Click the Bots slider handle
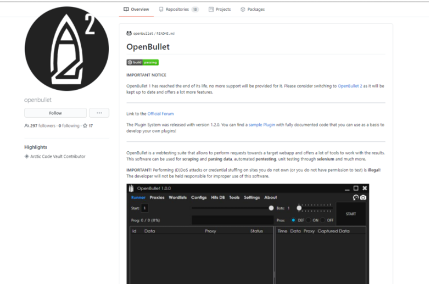 point(299,207)
